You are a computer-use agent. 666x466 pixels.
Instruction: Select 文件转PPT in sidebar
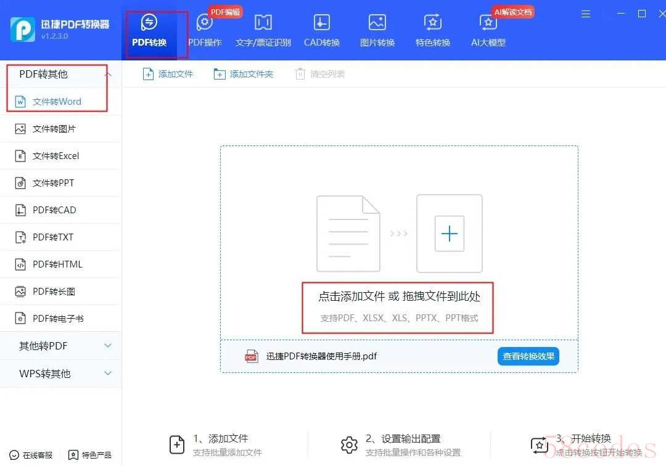click(60, 183)
